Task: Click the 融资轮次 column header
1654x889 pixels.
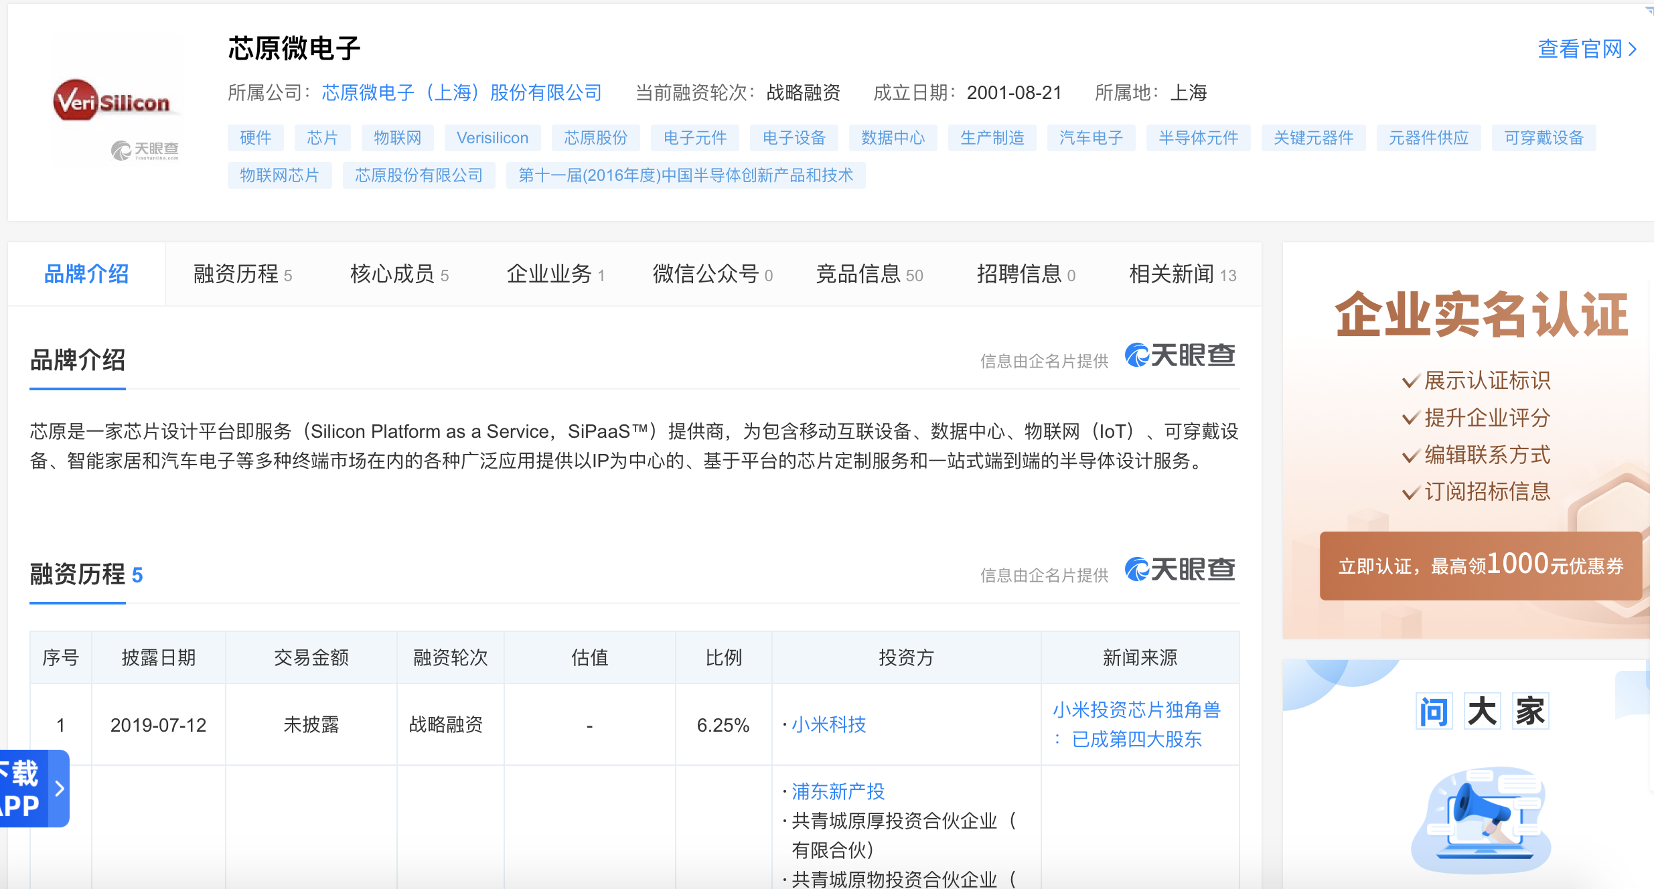Action: 451,657
